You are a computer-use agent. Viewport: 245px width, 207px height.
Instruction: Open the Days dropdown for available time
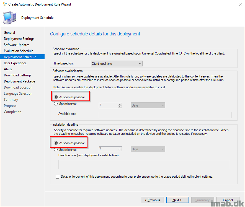coord(148,105)
